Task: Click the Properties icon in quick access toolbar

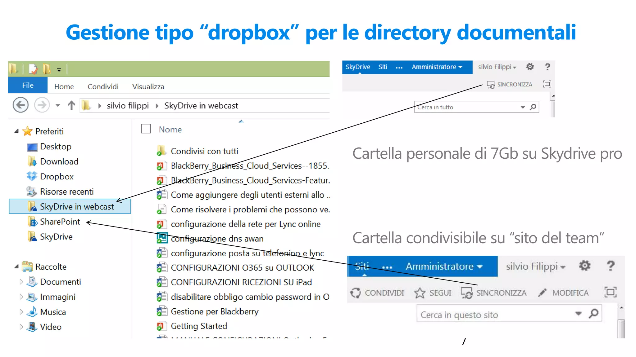Action: pyautogui.click(x=33, y=69)
